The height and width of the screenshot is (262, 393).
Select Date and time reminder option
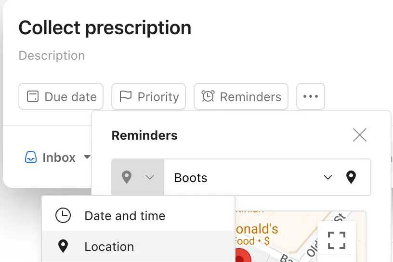pos(138,216)
